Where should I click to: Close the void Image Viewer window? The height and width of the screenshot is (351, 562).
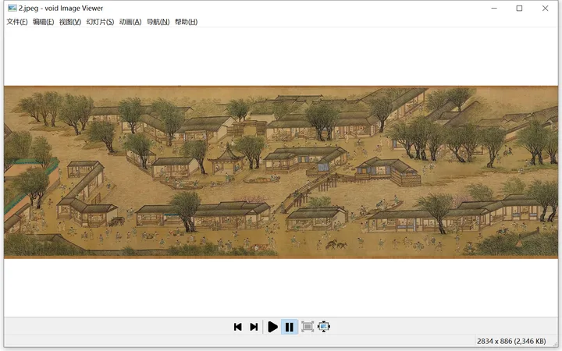click(545, 8)
